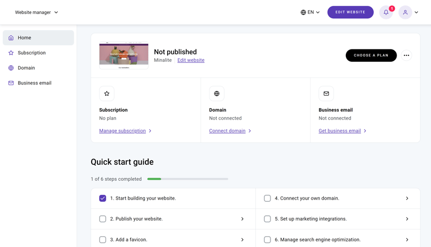Screen dimensions: 431x247
Task: Click the Domain globe icon in the card
Action: point(217,94)
